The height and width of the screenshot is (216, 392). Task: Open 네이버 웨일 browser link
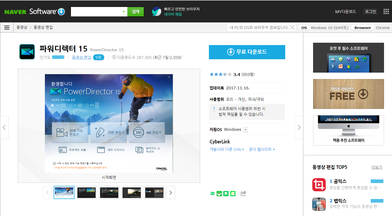(x=173, y=14)
